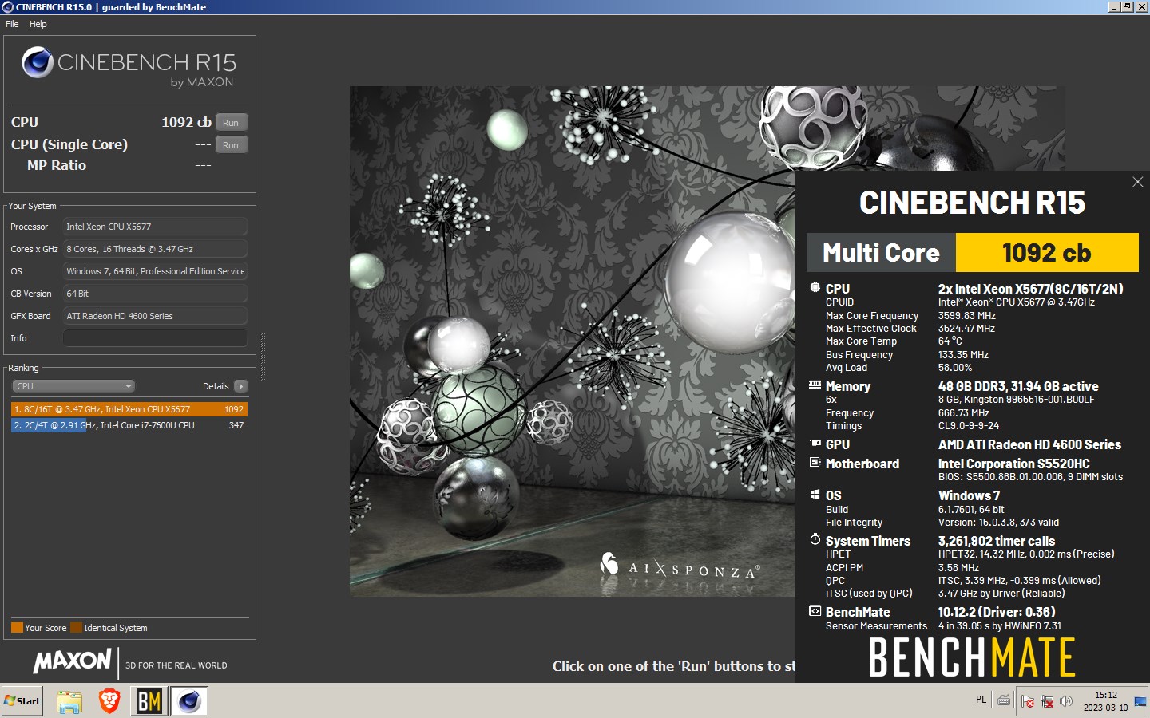Click the OS field Windows 7
Viewport: 1150px width, 718px height.
click(155, 271)
